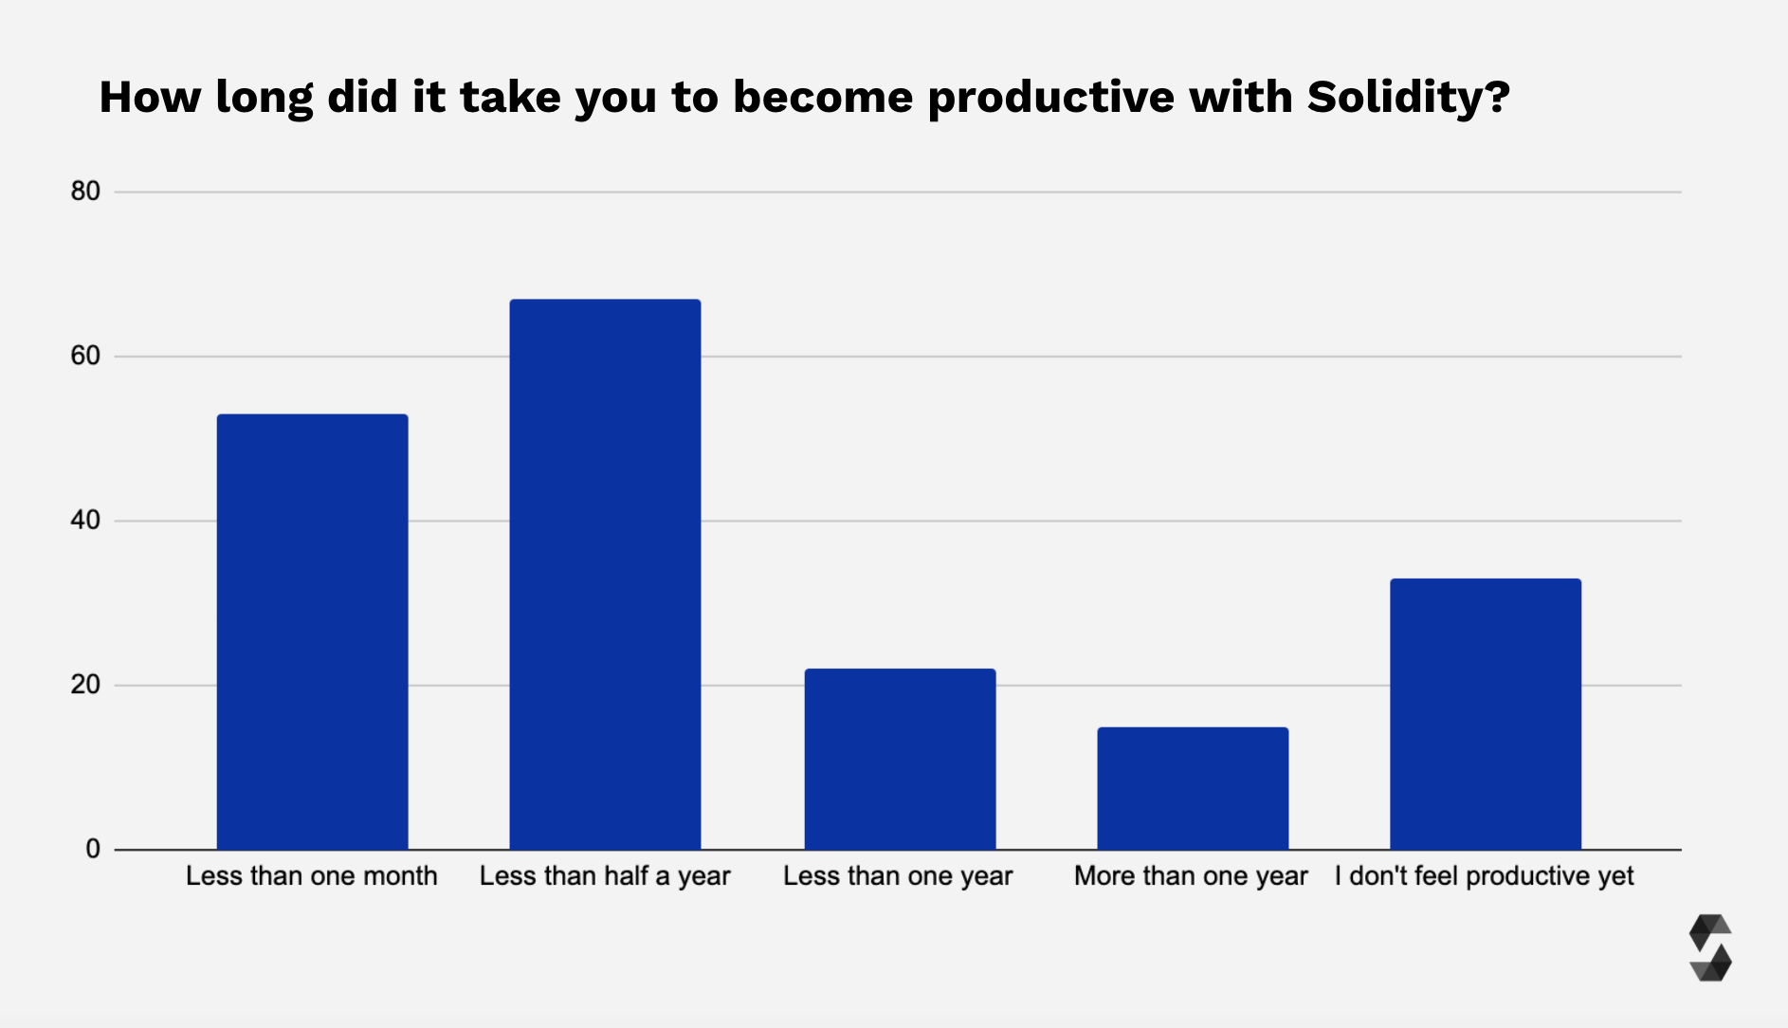1788x1028 pixels.
Task: Click the "I don't feel productive yet" bar
Action: [x=1486, y=714]
